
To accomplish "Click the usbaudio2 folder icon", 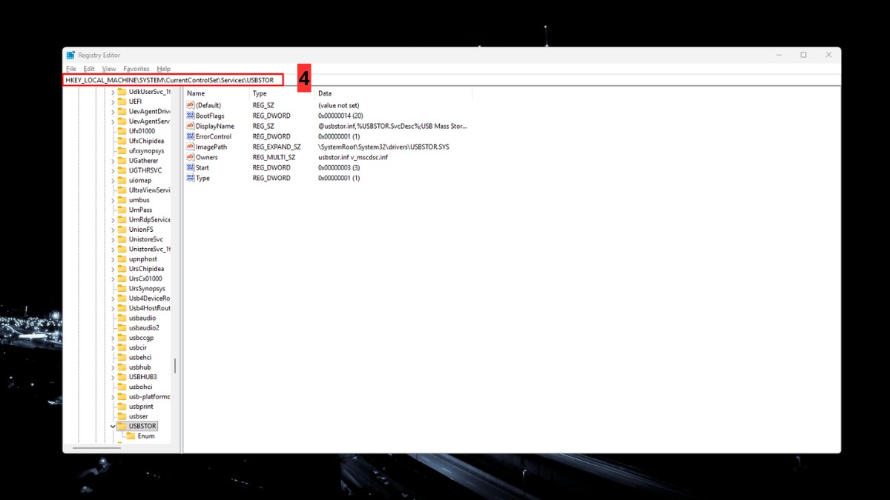I will (122, 327).
